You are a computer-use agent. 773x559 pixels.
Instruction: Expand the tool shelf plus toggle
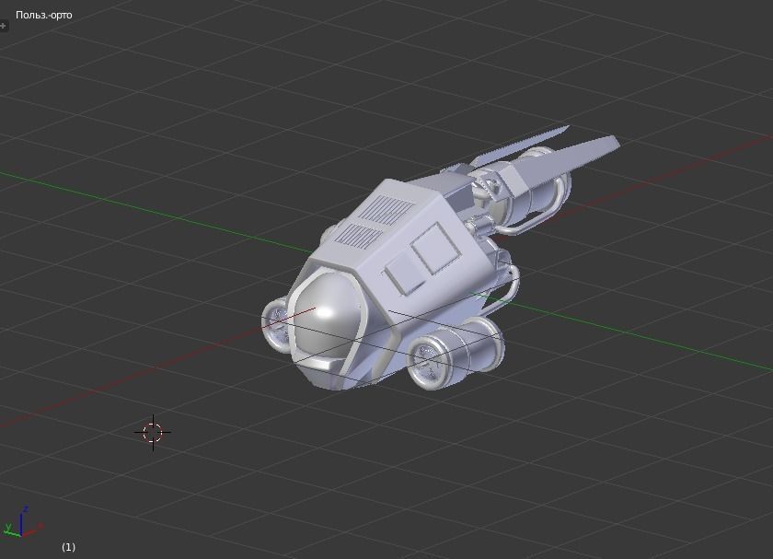(3, 26)
